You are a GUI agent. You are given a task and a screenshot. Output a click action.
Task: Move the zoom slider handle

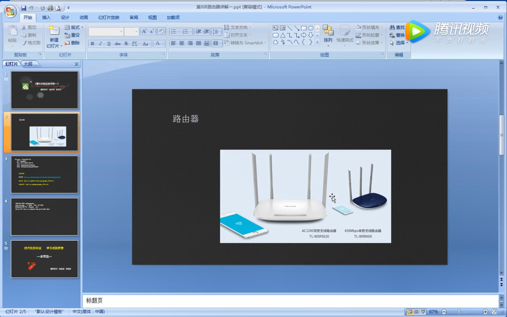(459, 312)
